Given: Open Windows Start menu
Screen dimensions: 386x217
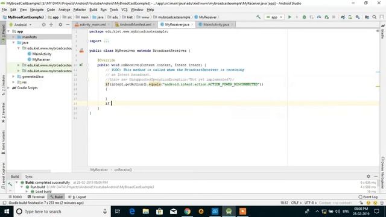Looking at the screenshot, I should [x=7, y=212].
